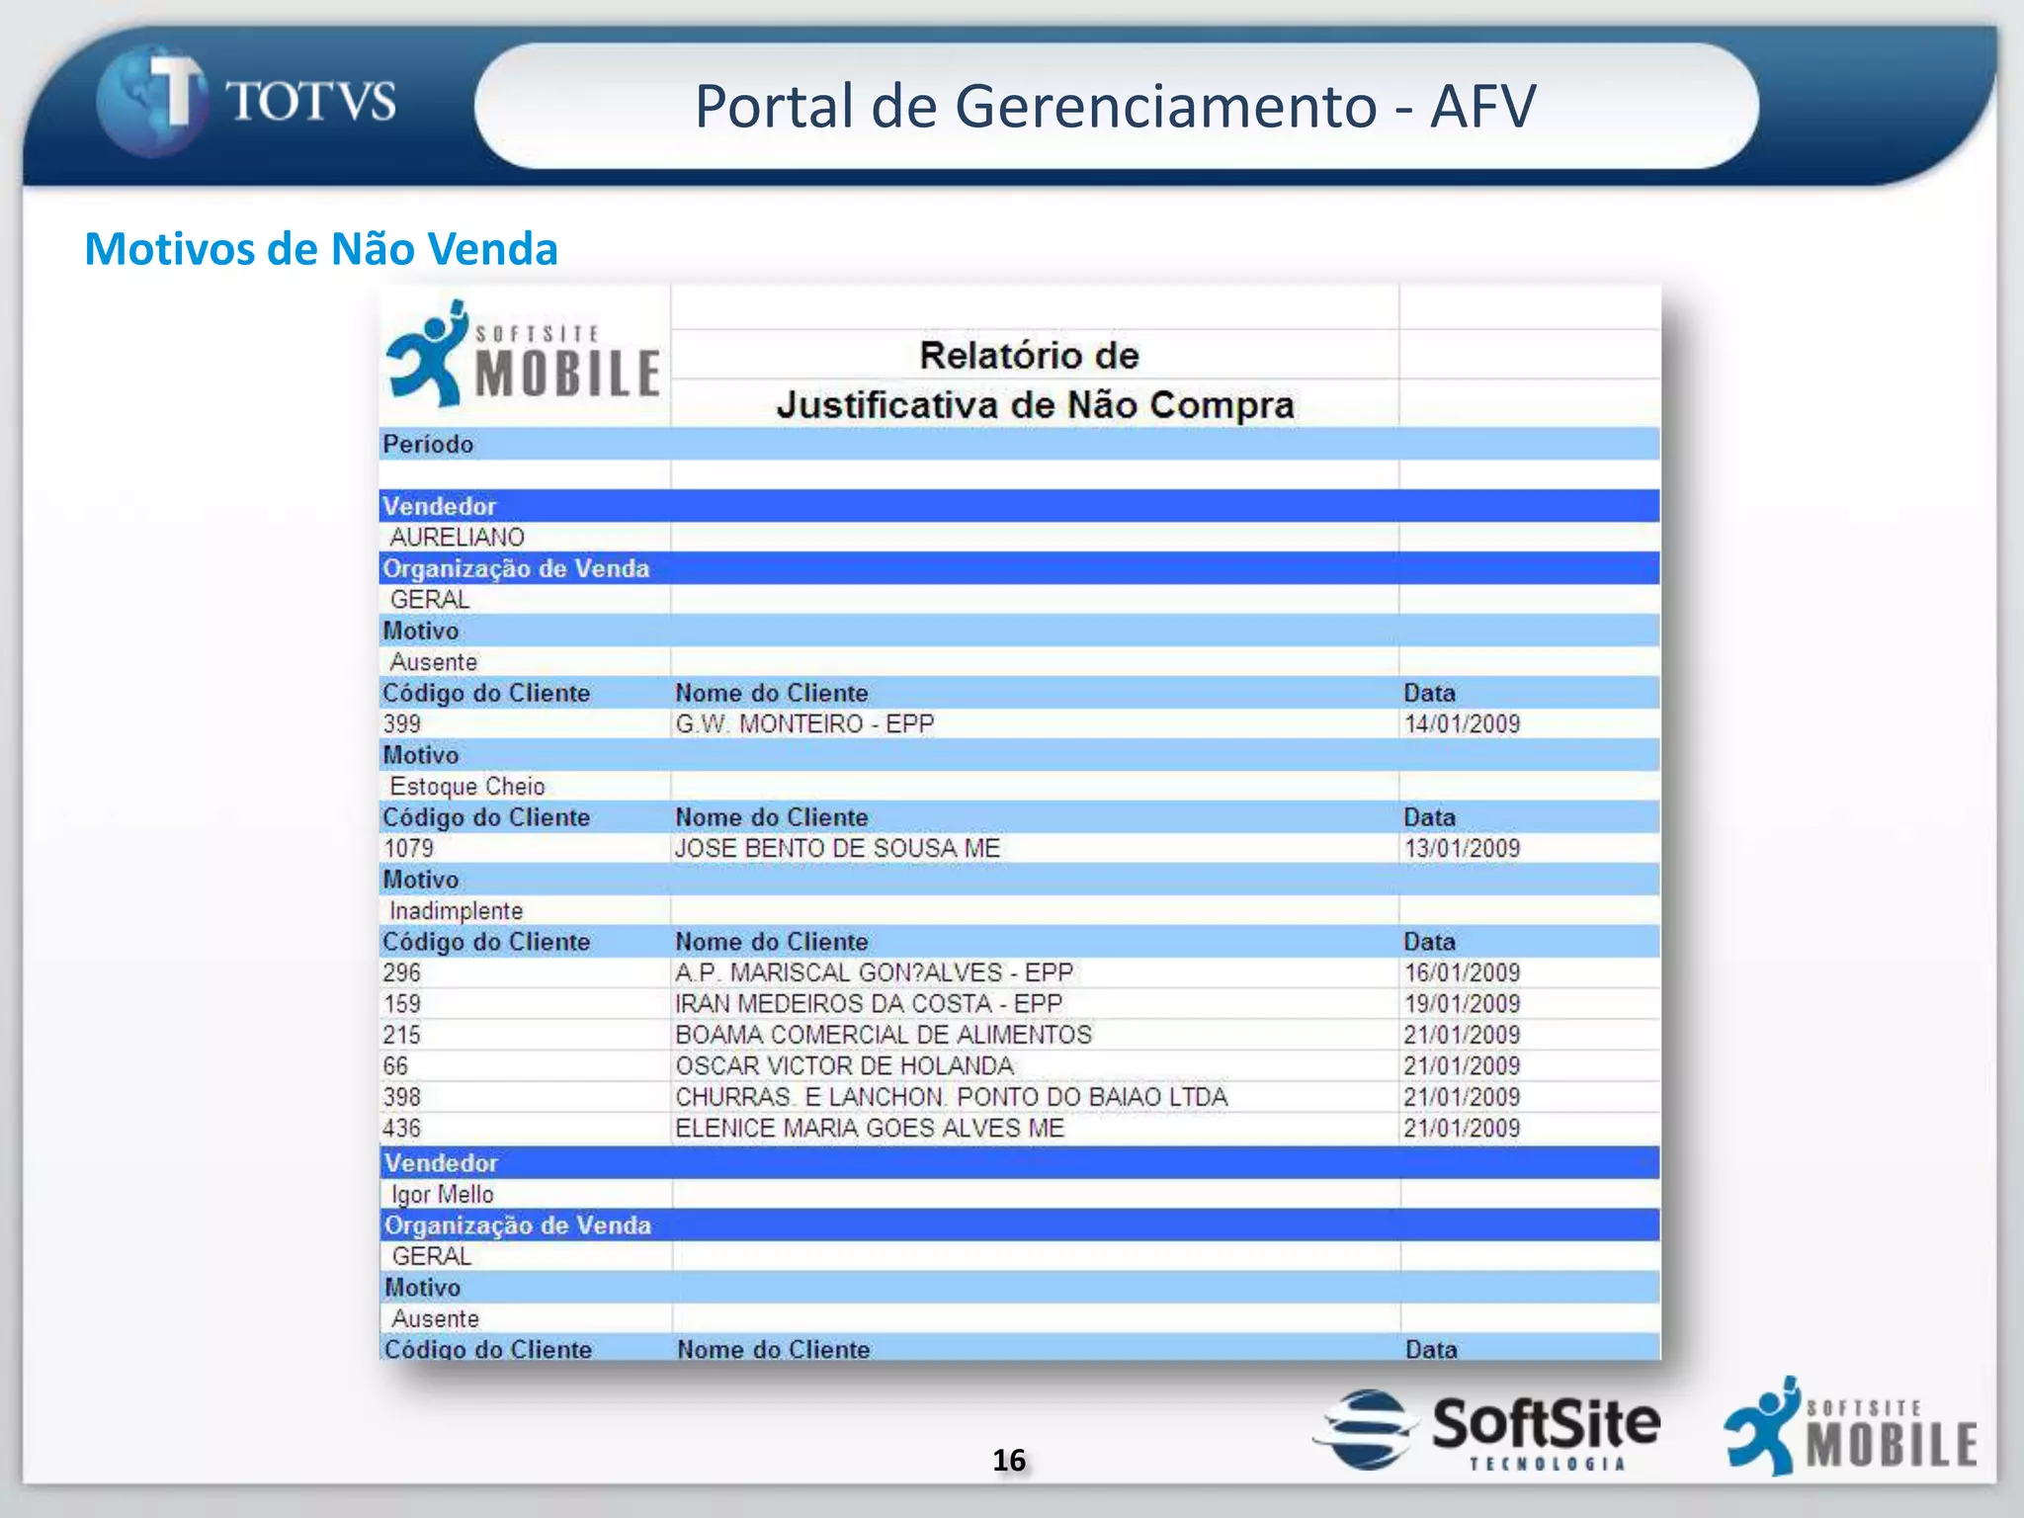
Task: Click client code '215'
Action: (401, 1035)
